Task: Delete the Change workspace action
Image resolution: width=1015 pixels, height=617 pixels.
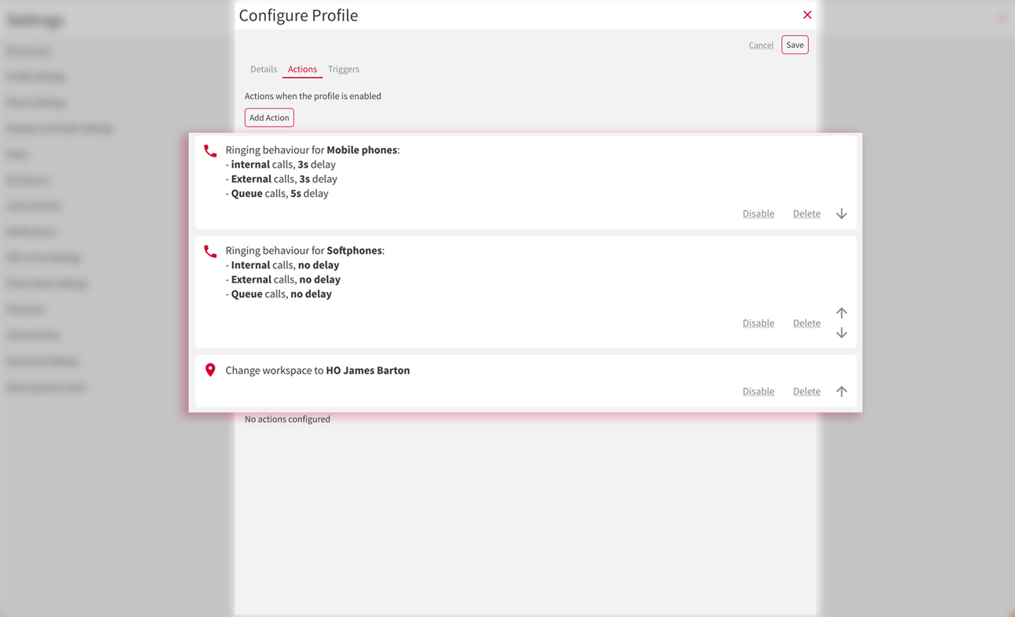Action: [x=806, y=391]
